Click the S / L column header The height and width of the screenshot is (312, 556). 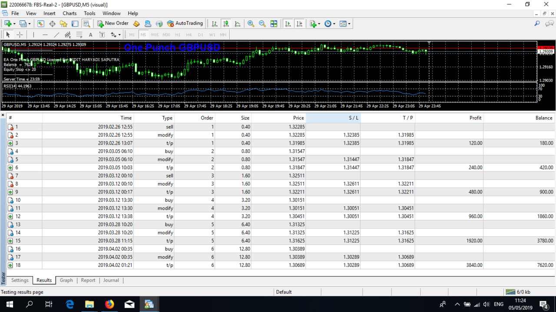[x=333, y=118]
